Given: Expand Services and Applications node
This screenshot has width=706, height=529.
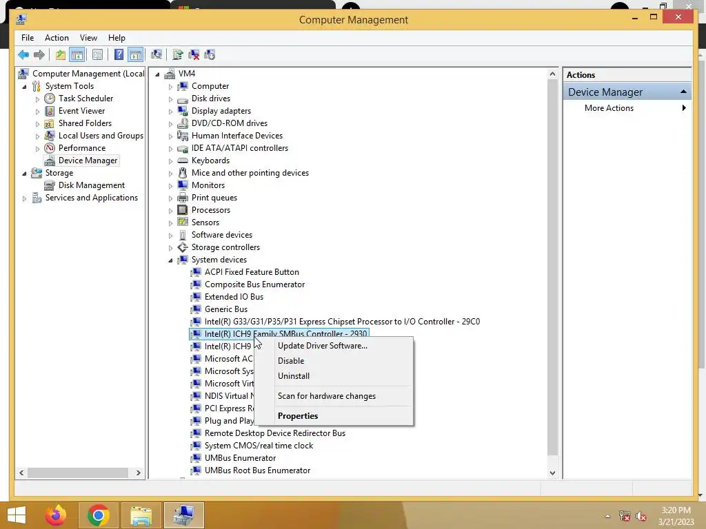Looking at the screenshot, I should (24, 198).
